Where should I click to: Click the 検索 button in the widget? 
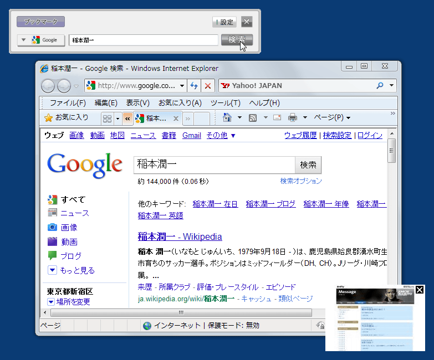[x=237, y=40]
